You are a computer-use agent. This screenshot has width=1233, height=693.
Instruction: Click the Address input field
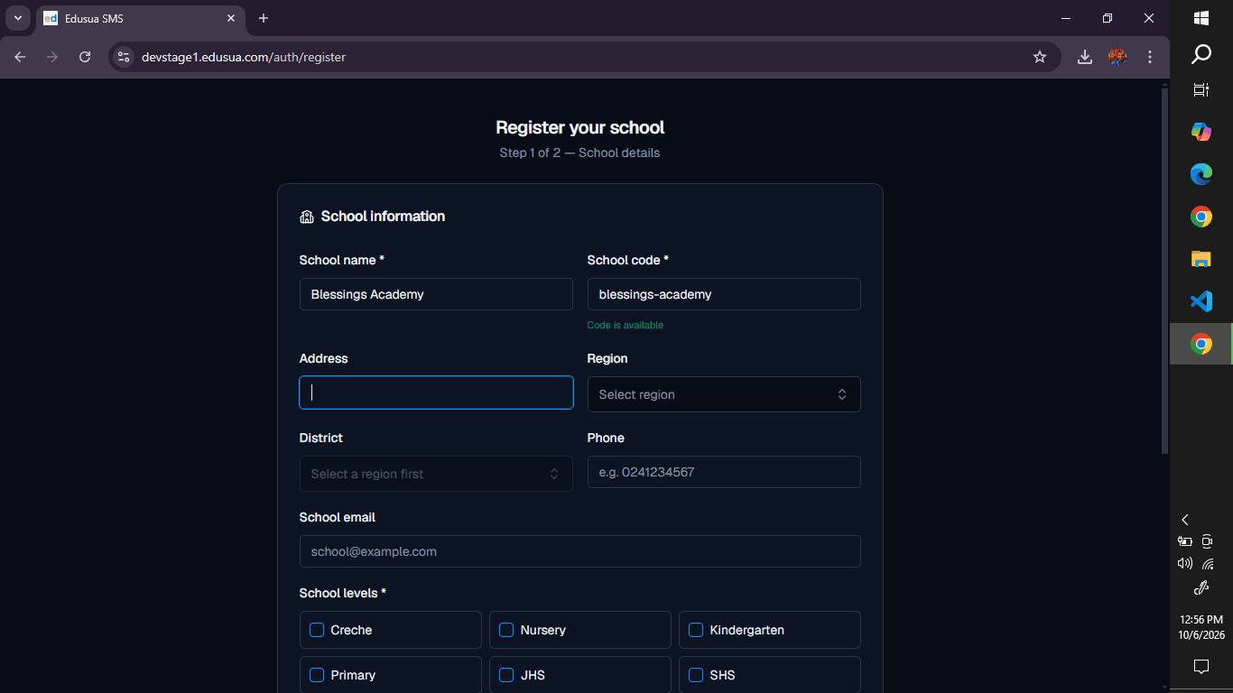tap(436, 393)
